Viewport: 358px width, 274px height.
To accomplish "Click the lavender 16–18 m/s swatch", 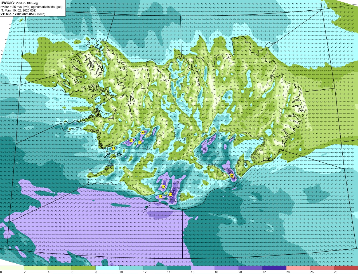I will [x=203, y=268].
